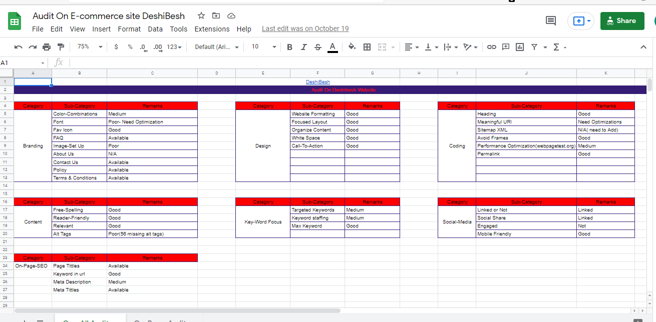Select the column C header
The height and width of the screenshot is (322, 656).
coord(152,73)
